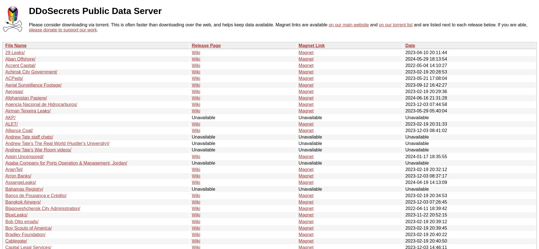This screenshot has width=539, height=249.
Task: Sort by Release Page column header
Action: tap(206, 45)
